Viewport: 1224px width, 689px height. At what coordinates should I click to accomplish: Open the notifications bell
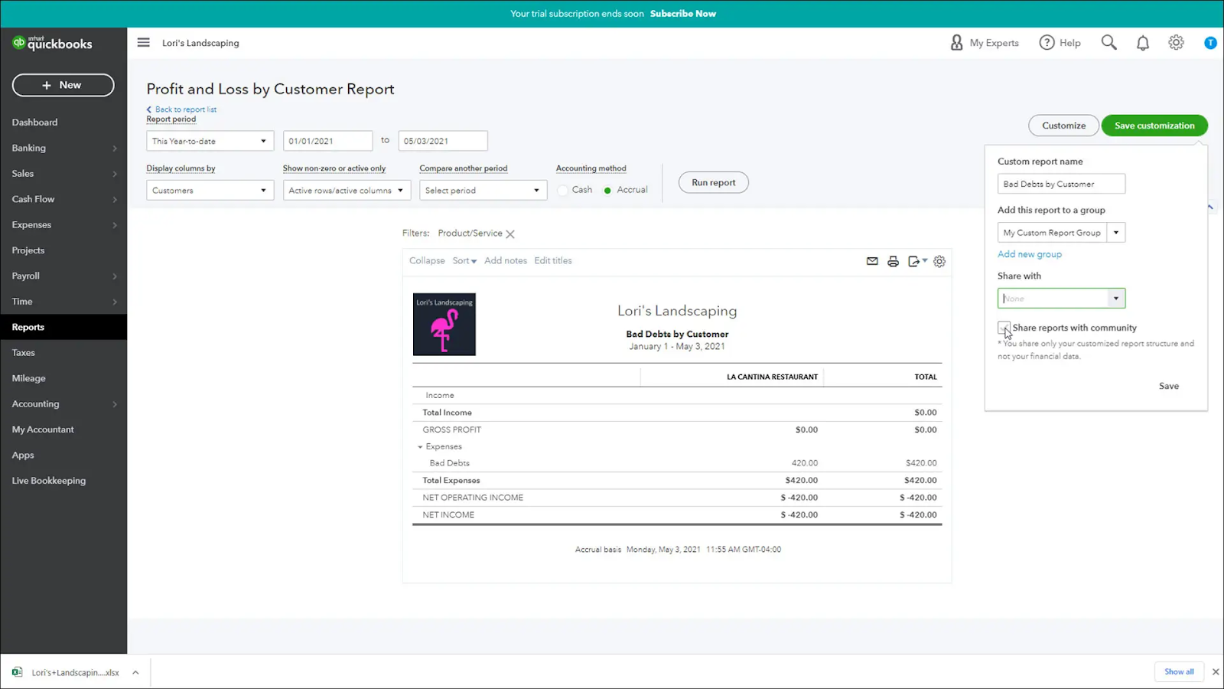pyautogui.click(x=1142, y=43)
